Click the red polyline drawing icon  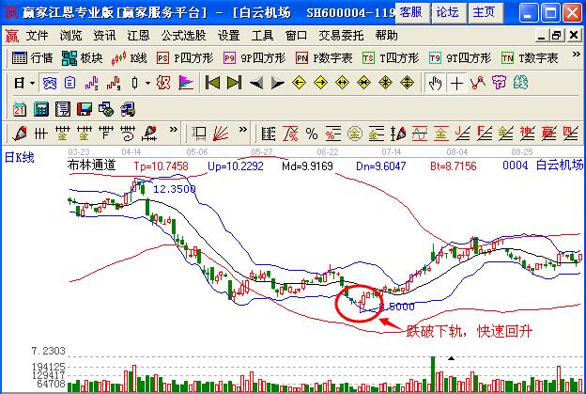(478, 83)
